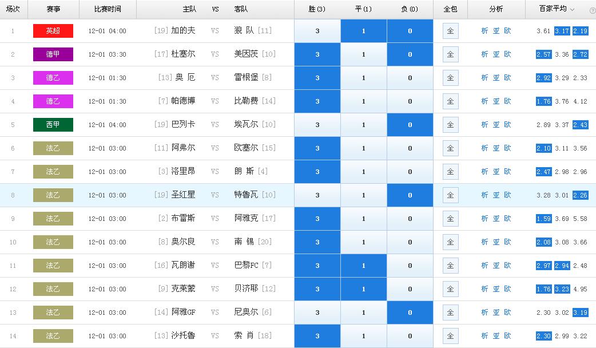Image resolution: width=596 pixels, height=348 pixels.
Task: Open 析 link for 洛里昂 vs 朗斯
Action: click(484, 172)
